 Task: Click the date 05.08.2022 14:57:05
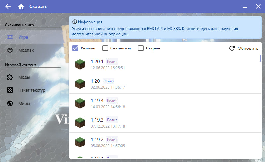[x=108, y=146]
